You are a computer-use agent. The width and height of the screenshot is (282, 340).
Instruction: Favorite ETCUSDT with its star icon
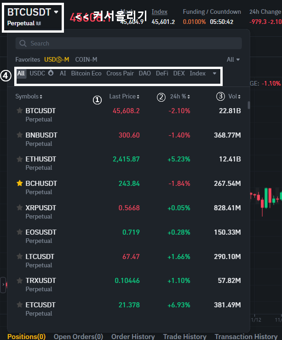pos(19,305)
